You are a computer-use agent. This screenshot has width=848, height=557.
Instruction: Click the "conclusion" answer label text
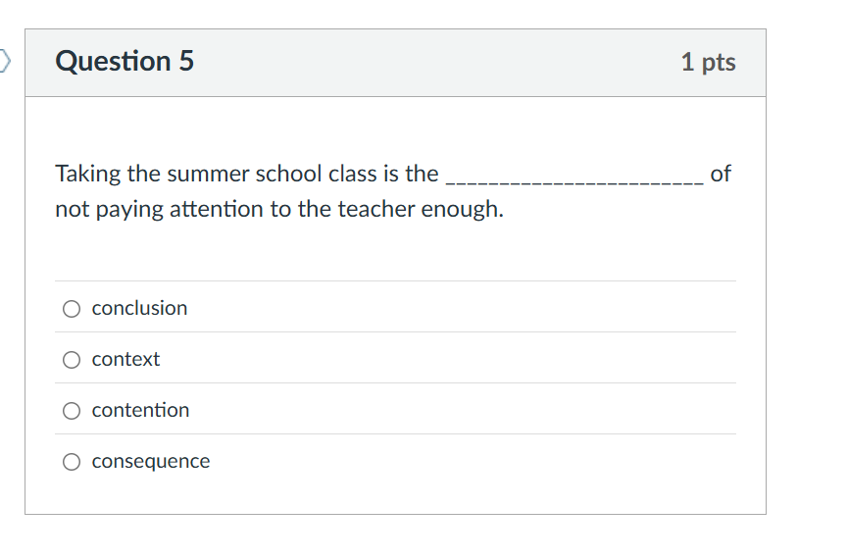[x=139, y=308]
